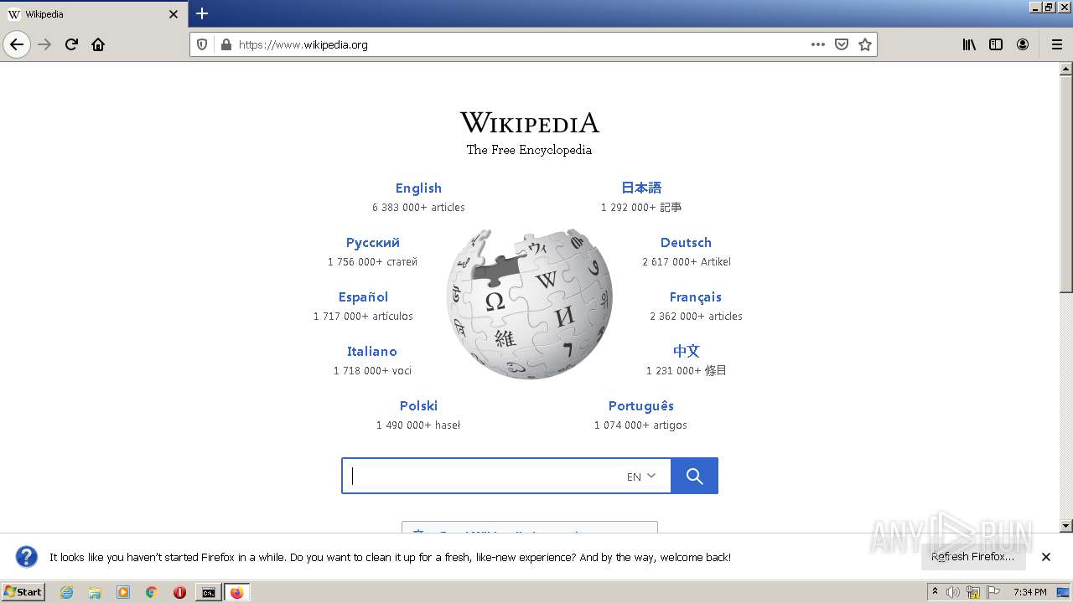Open the Deutsch Wikipedia
The image size is (1073, 603).
[x=686, y=243]
